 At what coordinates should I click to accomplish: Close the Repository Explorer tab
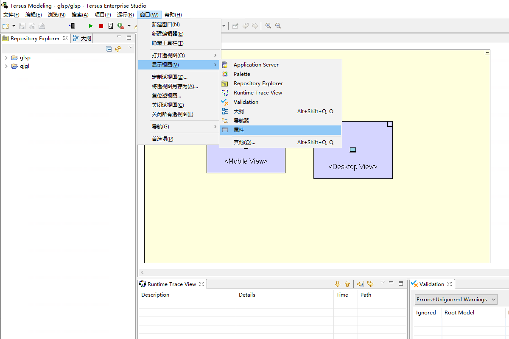click(x=65, y=38)
